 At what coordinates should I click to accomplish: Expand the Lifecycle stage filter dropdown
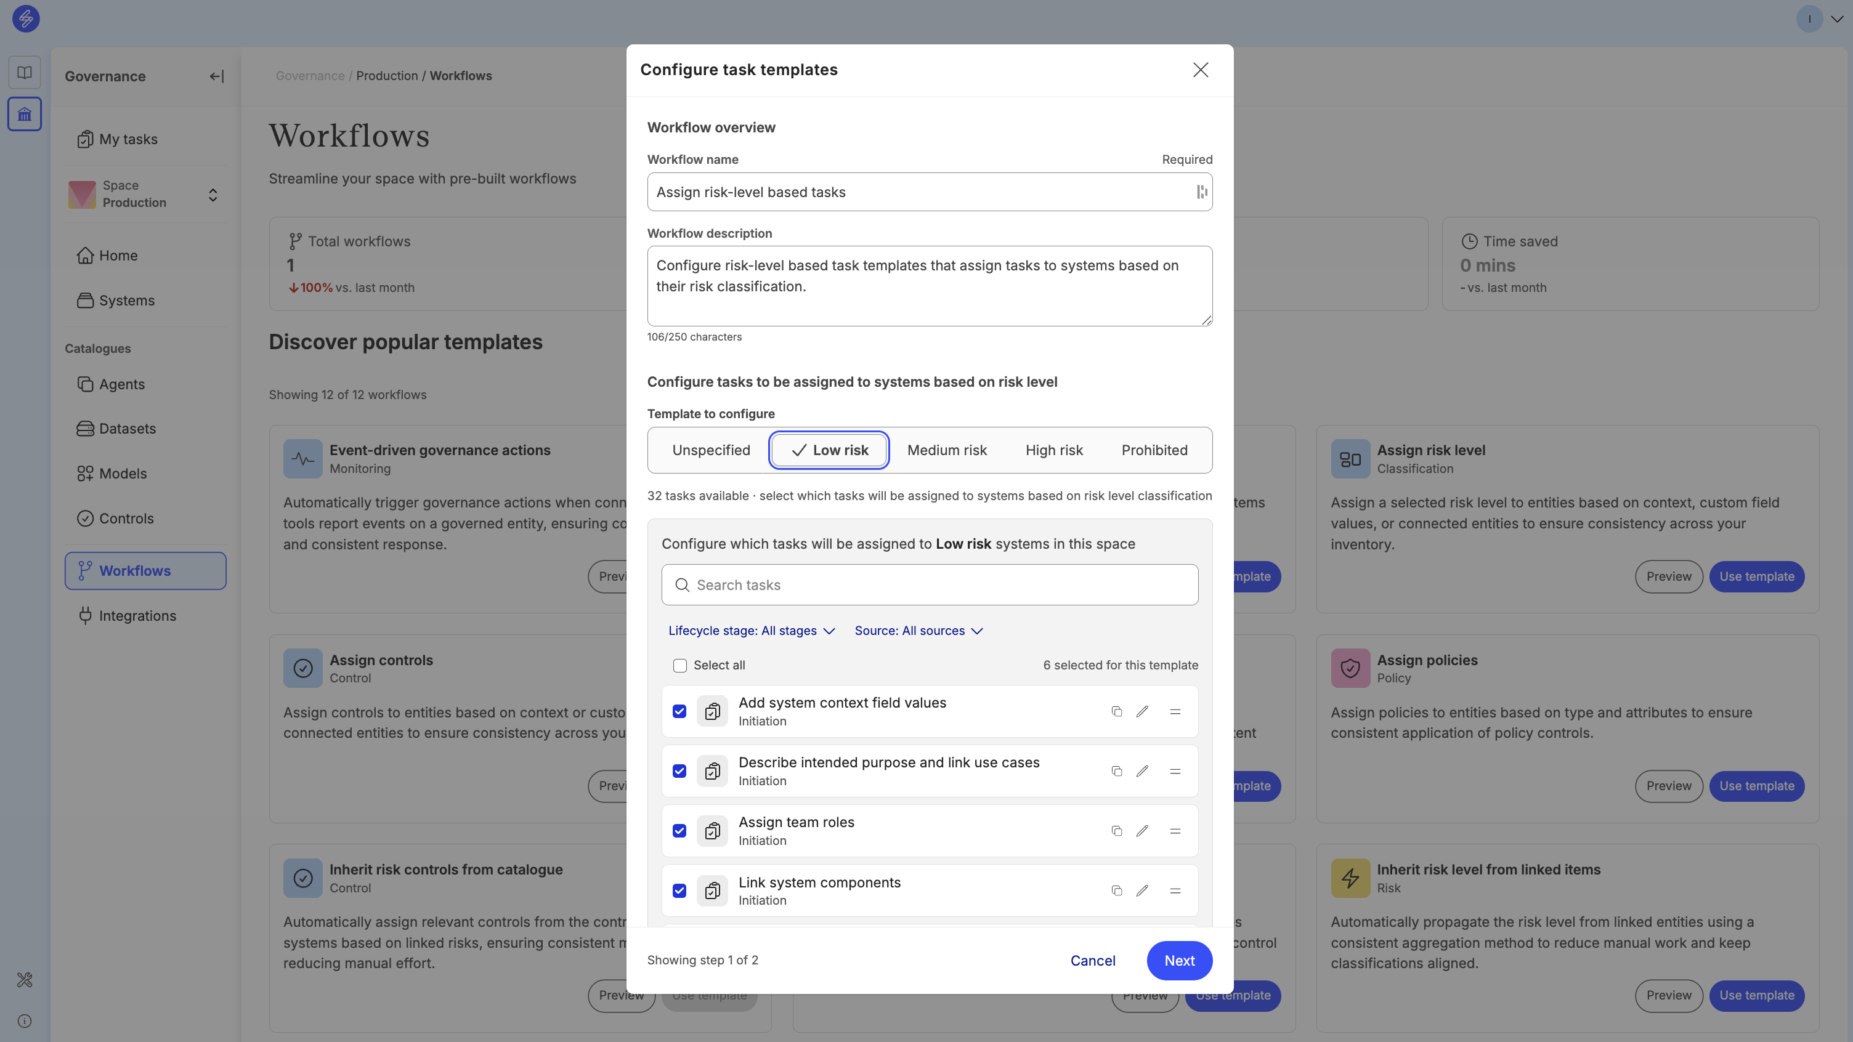(x=752, y=631)
